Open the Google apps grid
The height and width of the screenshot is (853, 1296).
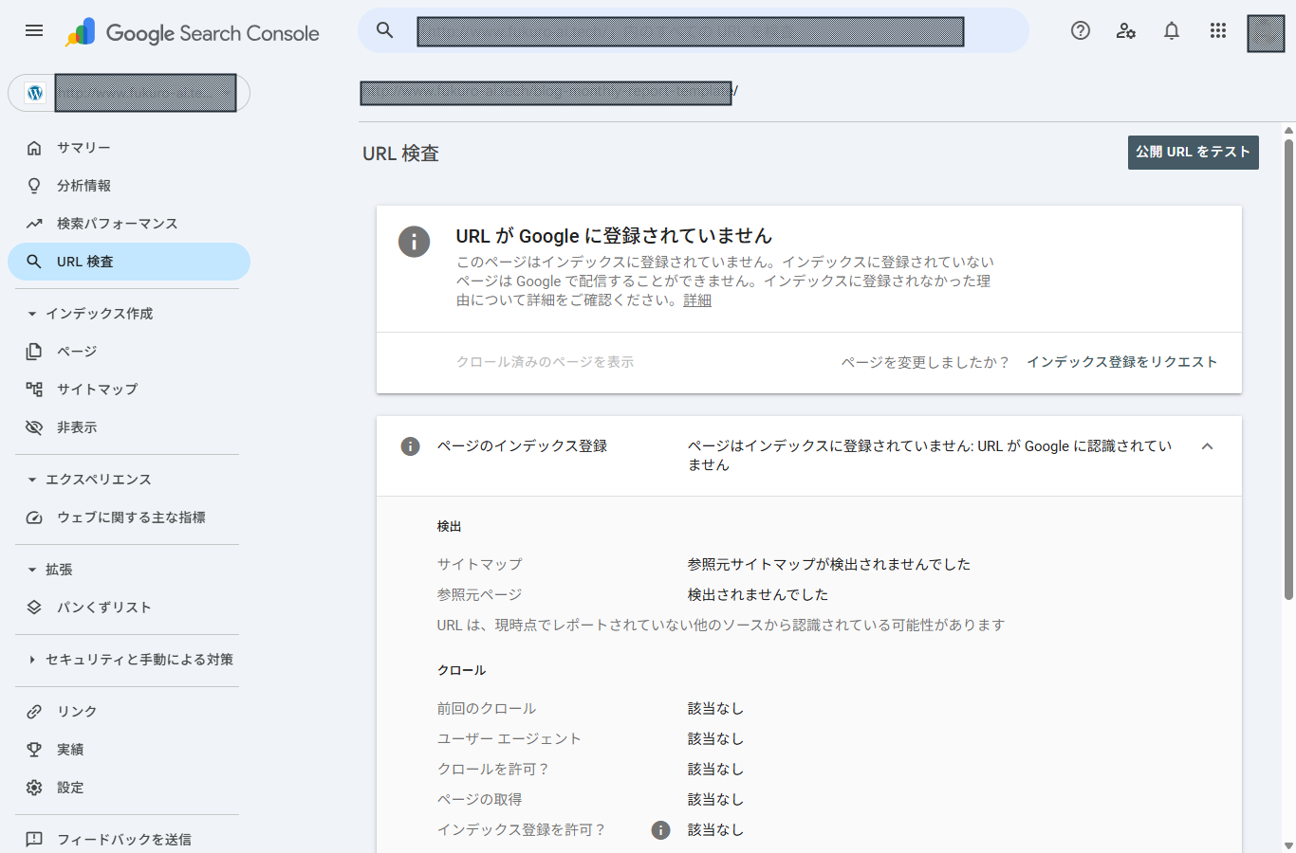pyautogui.click(x=1218, y=30)
